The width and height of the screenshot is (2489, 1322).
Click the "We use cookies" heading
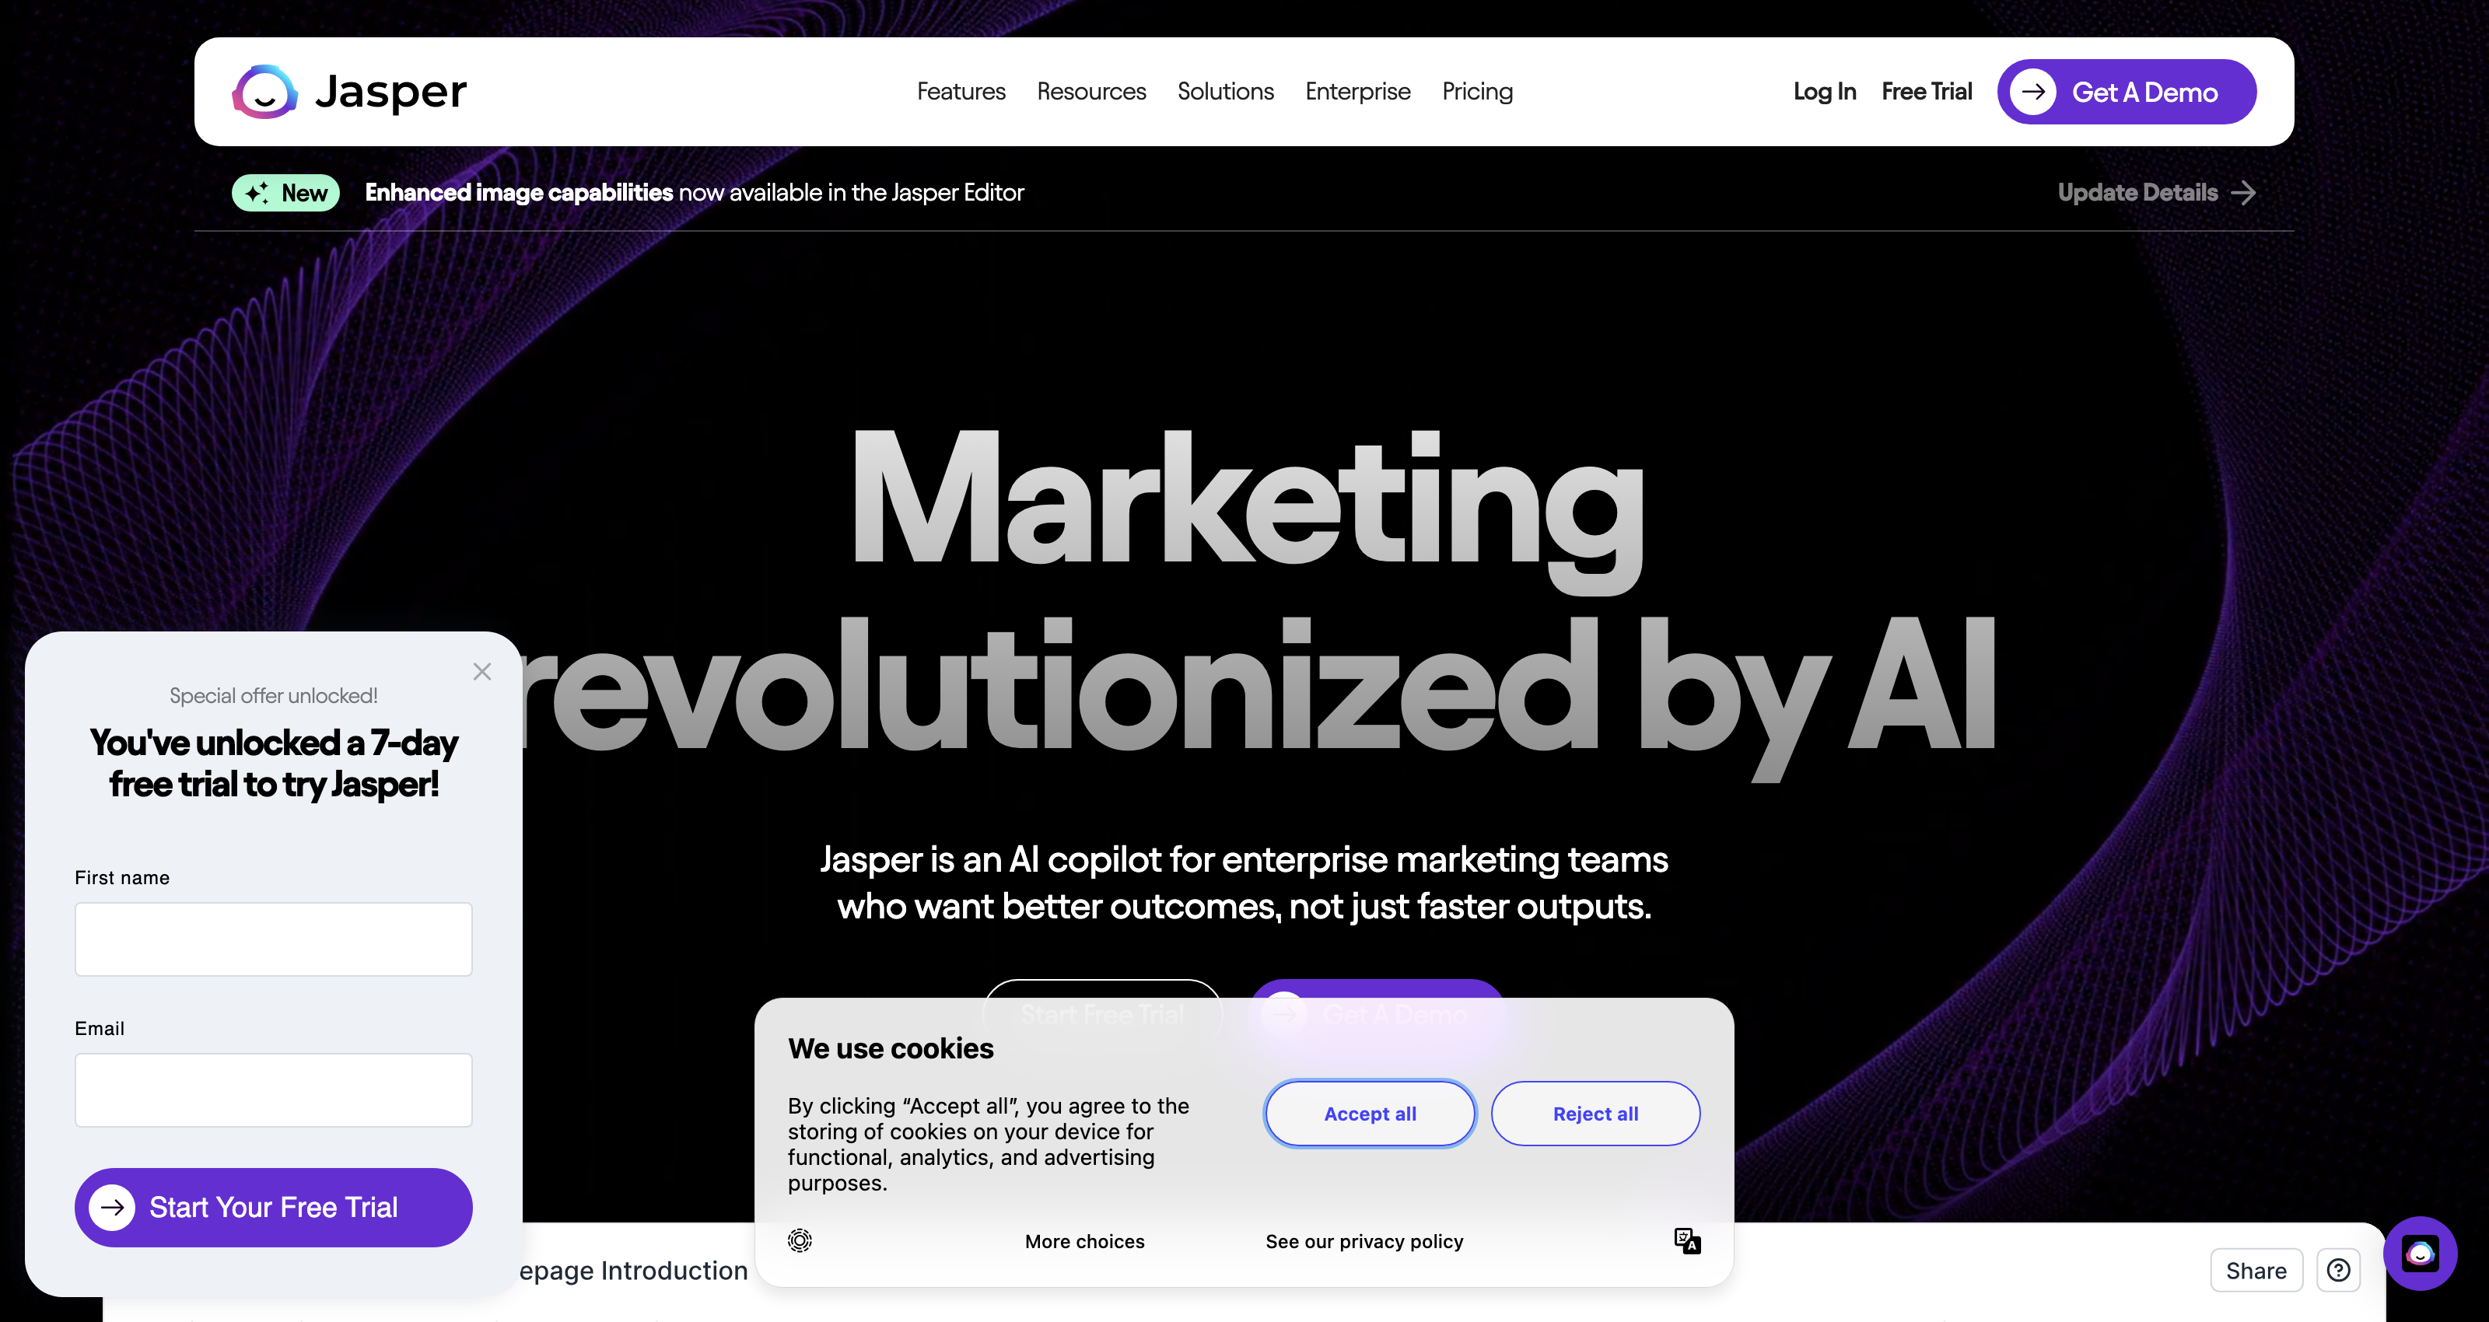coord(890,1048)
